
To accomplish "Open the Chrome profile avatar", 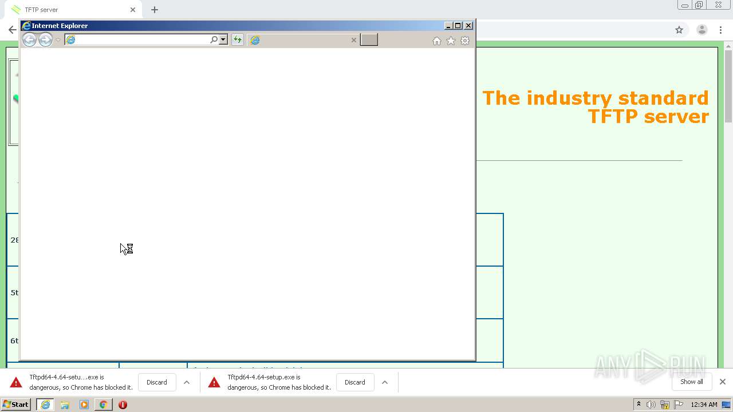I will (x=702, y=30).
